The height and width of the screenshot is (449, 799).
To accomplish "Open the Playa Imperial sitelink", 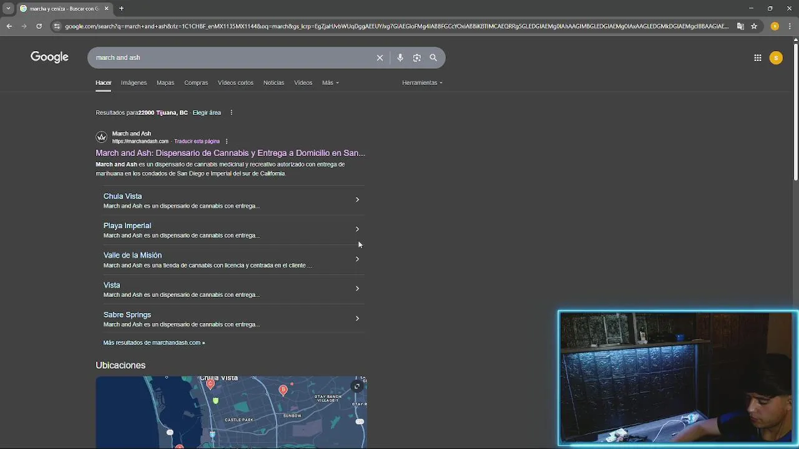I will pos(127,226).
